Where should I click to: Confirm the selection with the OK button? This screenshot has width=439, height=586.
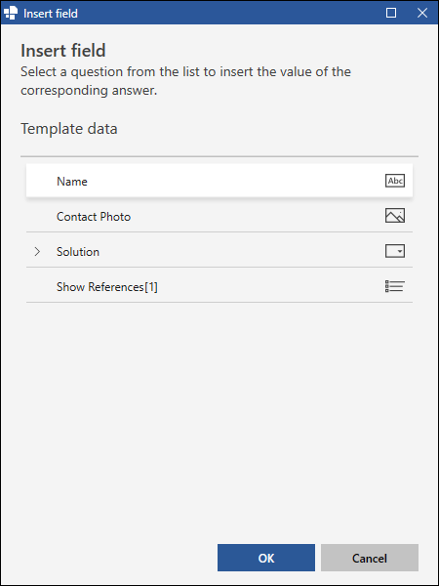[x=266, y=558]
